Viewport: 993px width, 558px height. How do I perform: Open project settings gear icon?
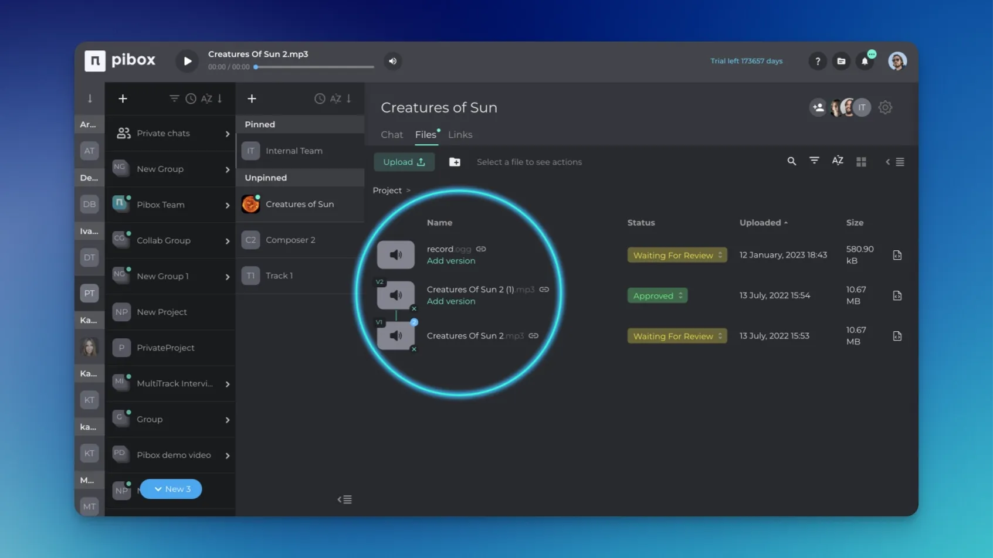pos(885,107)
